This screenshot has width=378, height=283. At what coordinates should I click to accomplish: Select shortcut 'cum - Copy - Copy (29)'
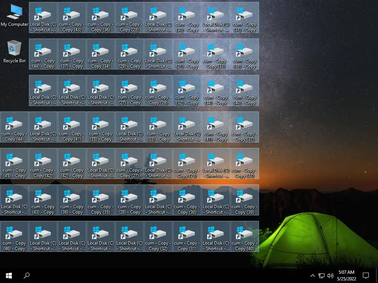point(187,164)
